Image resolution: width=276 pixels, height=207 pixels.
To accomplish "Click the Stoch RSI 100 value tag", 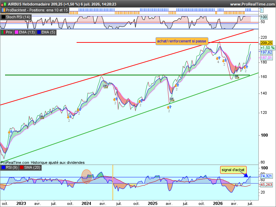I will [264, 17].
